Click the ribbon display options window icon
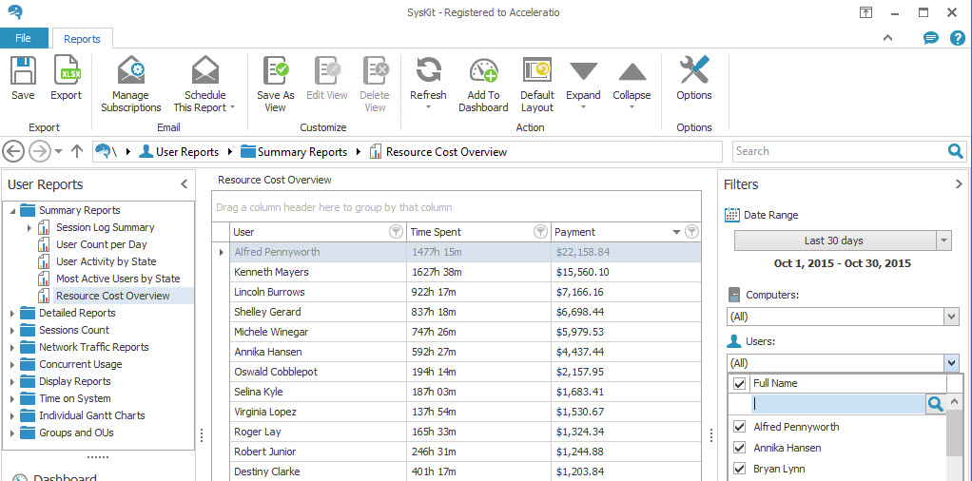 (x=866, y=11)
